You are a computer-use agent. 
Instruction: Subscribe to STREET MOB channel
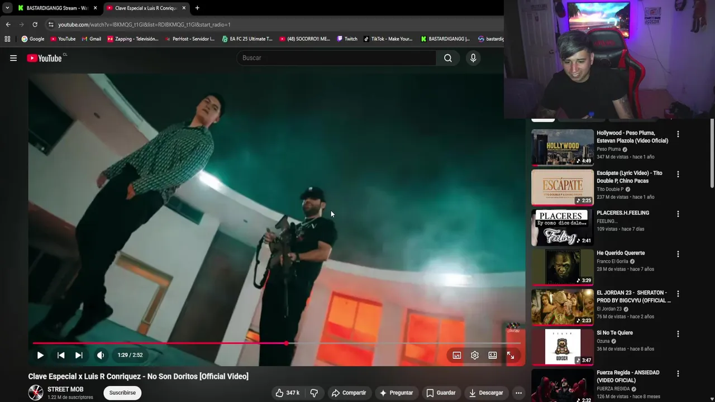pyautogui.click(x=122, y=393)
